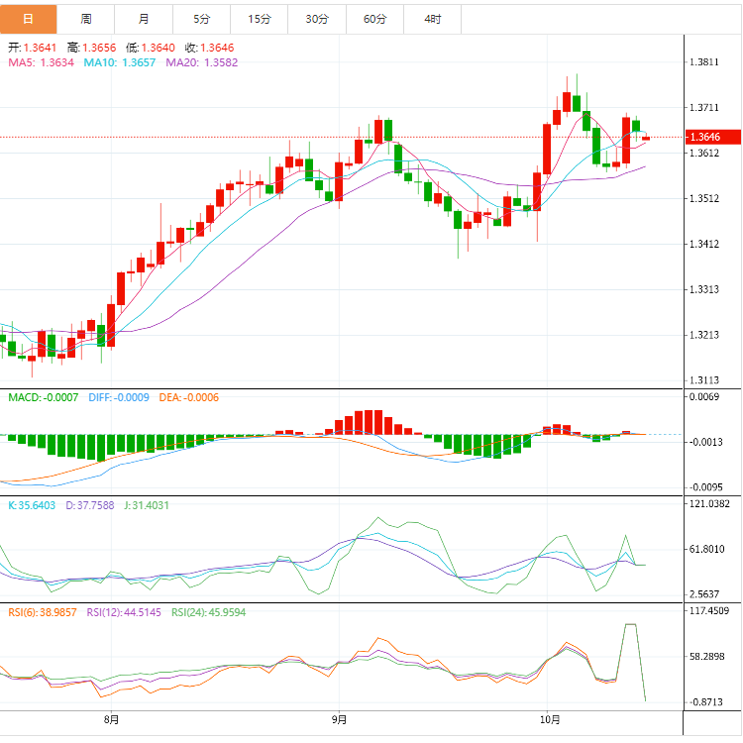Click the 9月 date axis marker
Image resolution: width=743 pixels, height=743 pixels.
[x=339, y=719]
